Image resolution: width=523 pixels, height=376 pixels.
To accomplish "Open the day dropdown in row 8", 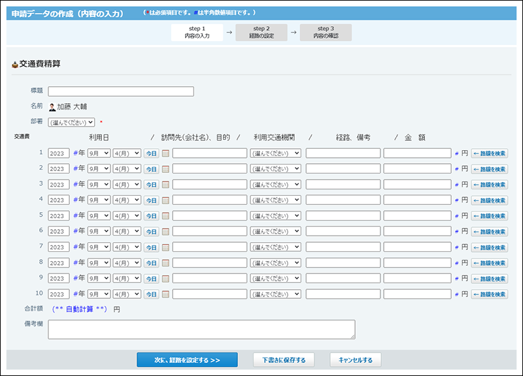I will (127, 263).
